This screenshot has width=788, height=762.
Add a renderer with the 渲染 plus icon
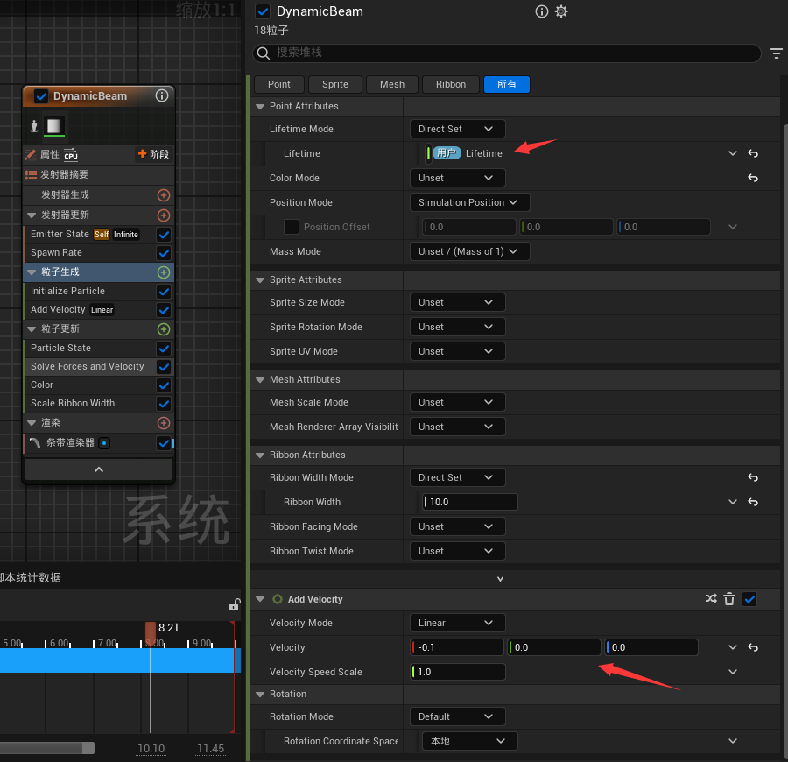(164, 423)
